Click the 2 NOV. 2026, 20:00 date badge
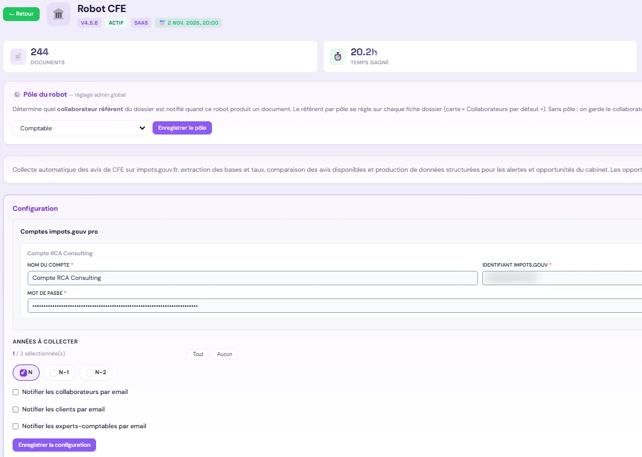The width and height of the screenshot is (642, 457). 189,23
